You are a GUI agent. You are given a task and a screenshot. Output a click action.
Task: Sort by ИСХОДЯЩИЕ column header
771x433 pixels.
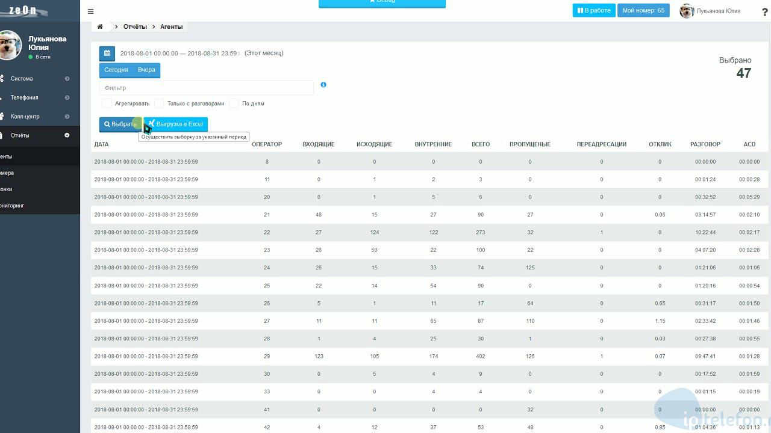coord(374,144)
